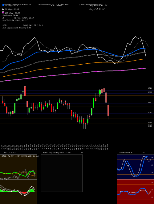Click the ADX (MGR) 14.5, 23.2, 31.1 line

click(x=22, y=25)
